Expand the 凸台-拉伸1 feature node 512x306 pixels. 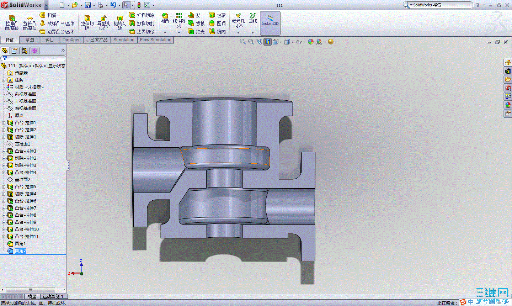click(4, 123)
